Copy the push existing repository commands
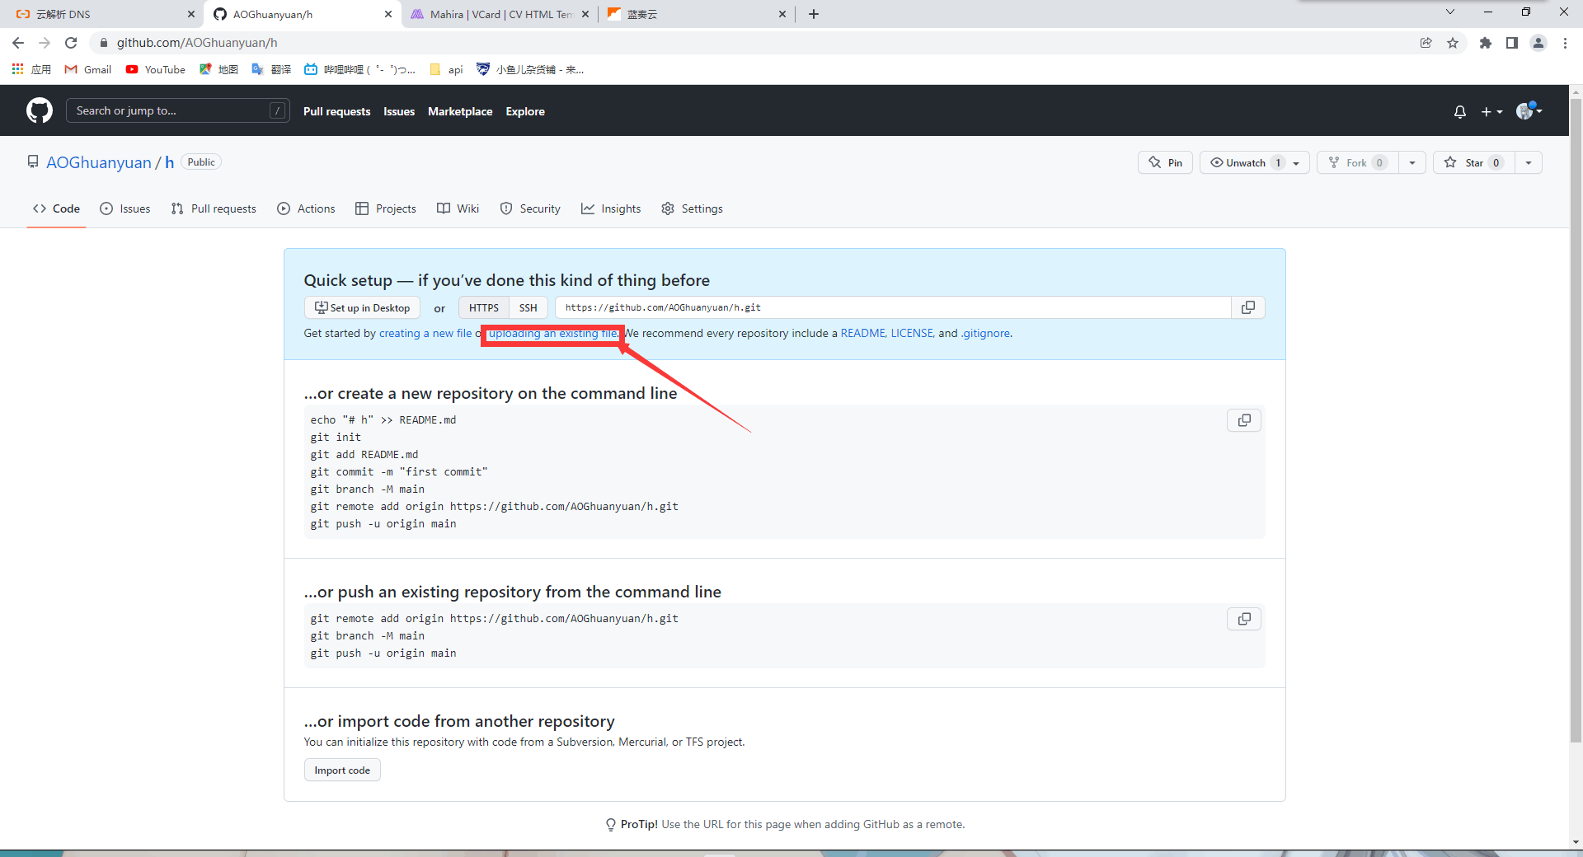The width and height of the screenshot is (1583, 857). tap(1243, 619)
